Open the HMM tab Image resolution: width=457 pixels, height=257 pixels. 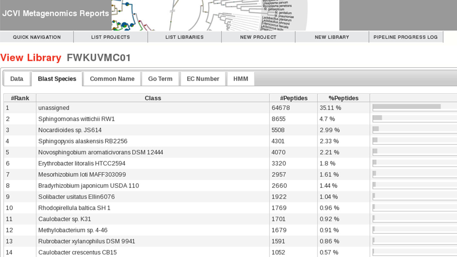click(241, 79)
